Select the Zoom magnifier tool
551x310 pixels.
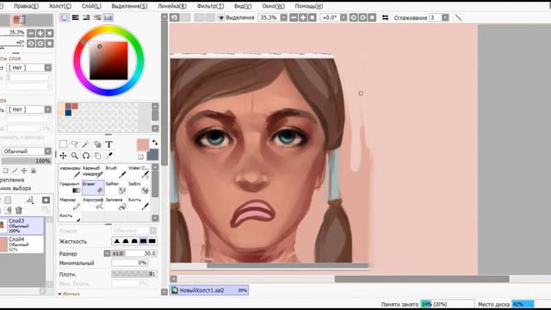tap(75, 156)
